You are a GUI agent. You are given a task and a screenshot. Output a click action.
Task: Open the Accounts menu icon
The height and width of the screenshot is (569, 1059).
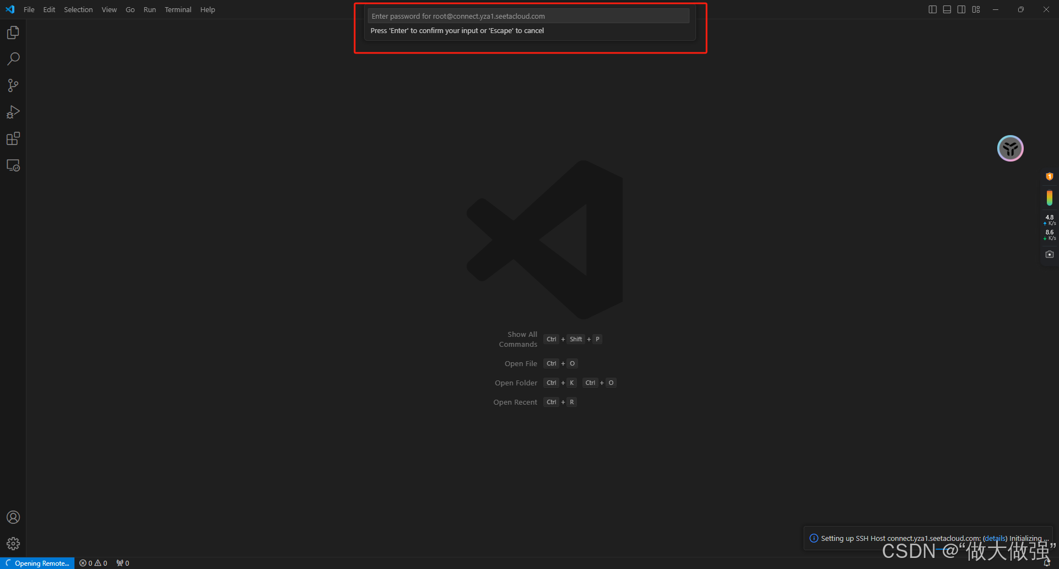click(x=13, y=517)
